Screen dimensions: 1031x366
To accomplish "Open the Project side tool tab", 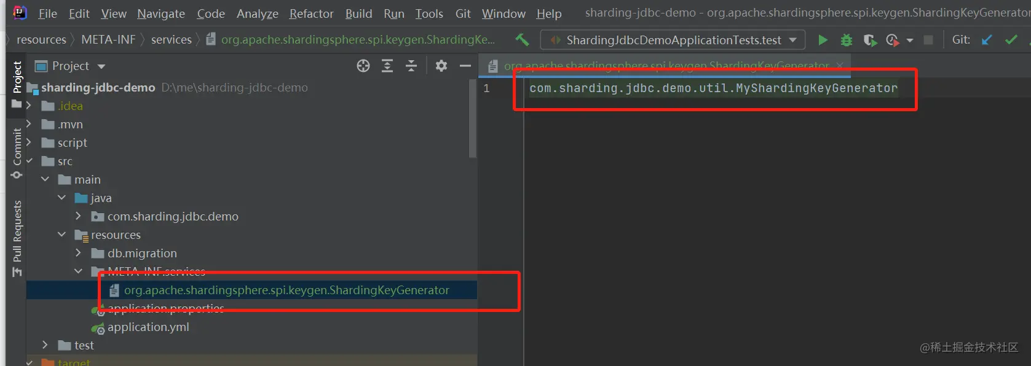I will coord(17,84).
